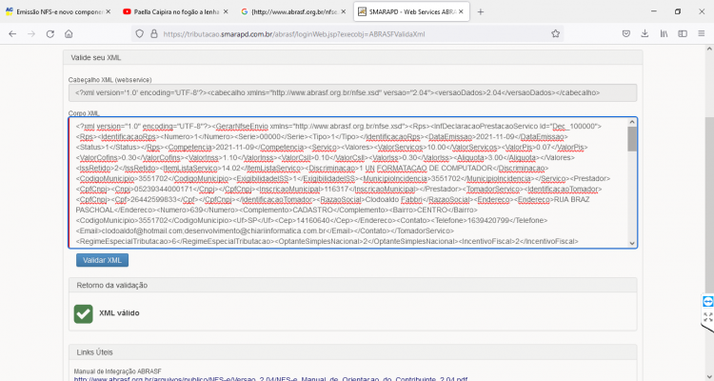Open the browser home page
The image size is (714, 381).
point(69,33)
